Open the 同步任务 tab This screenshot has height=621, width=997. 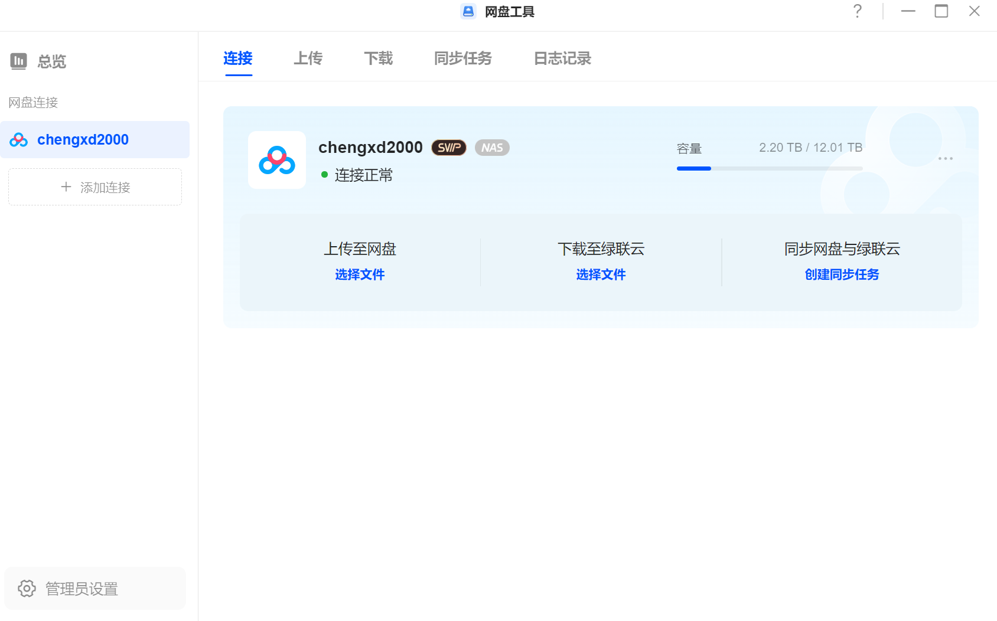pos(462,58)
